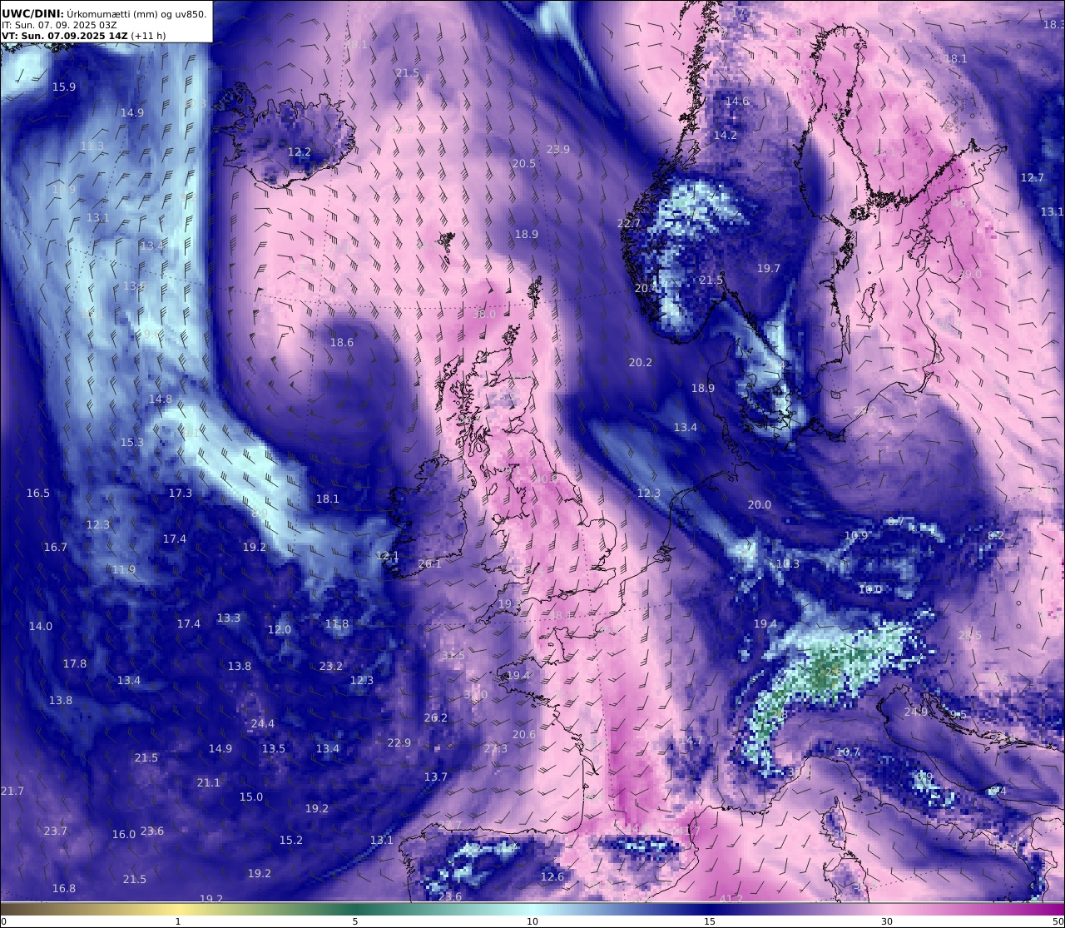The image size is (1065, 928).
Task: Click the 24.9 value over Italy
Action: (916, 712)
